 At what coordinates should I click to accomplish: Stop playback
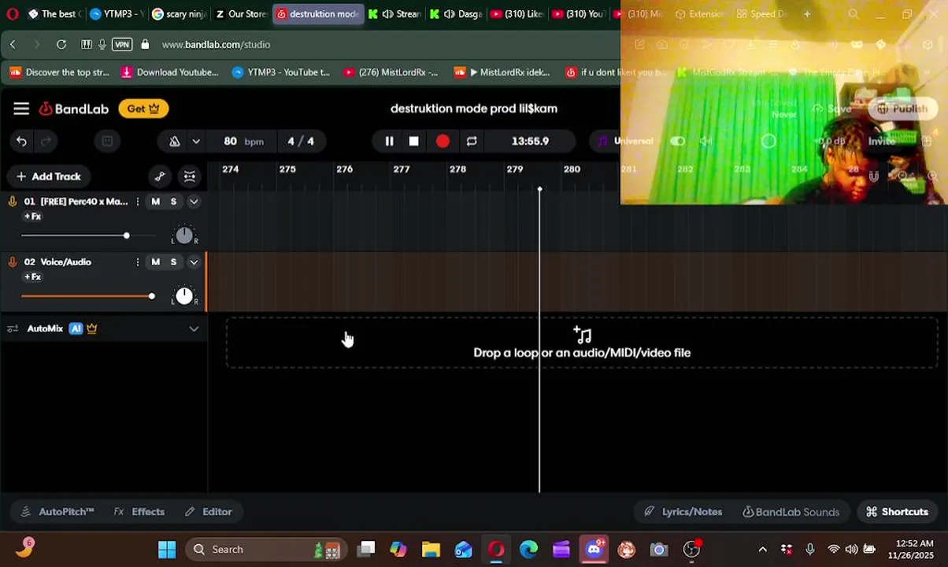tap(413, 141)
